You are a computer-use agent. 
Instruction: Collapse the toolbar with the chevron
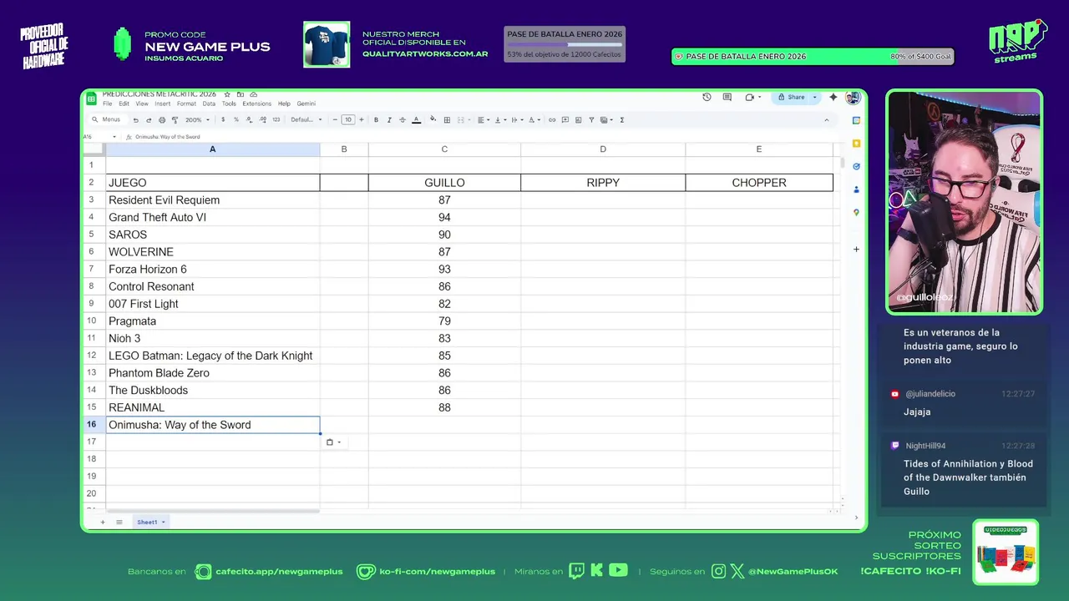827,120
